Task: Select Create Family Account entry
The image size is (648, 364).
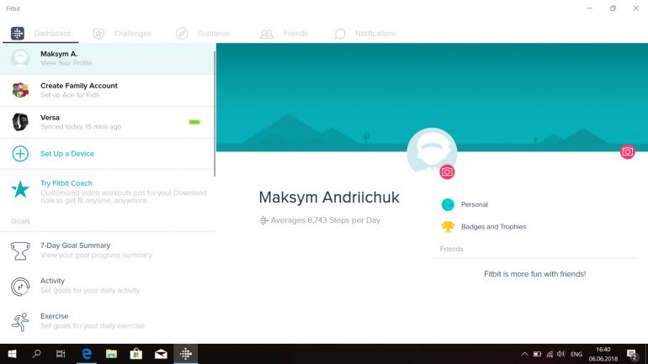Action: 79,90
